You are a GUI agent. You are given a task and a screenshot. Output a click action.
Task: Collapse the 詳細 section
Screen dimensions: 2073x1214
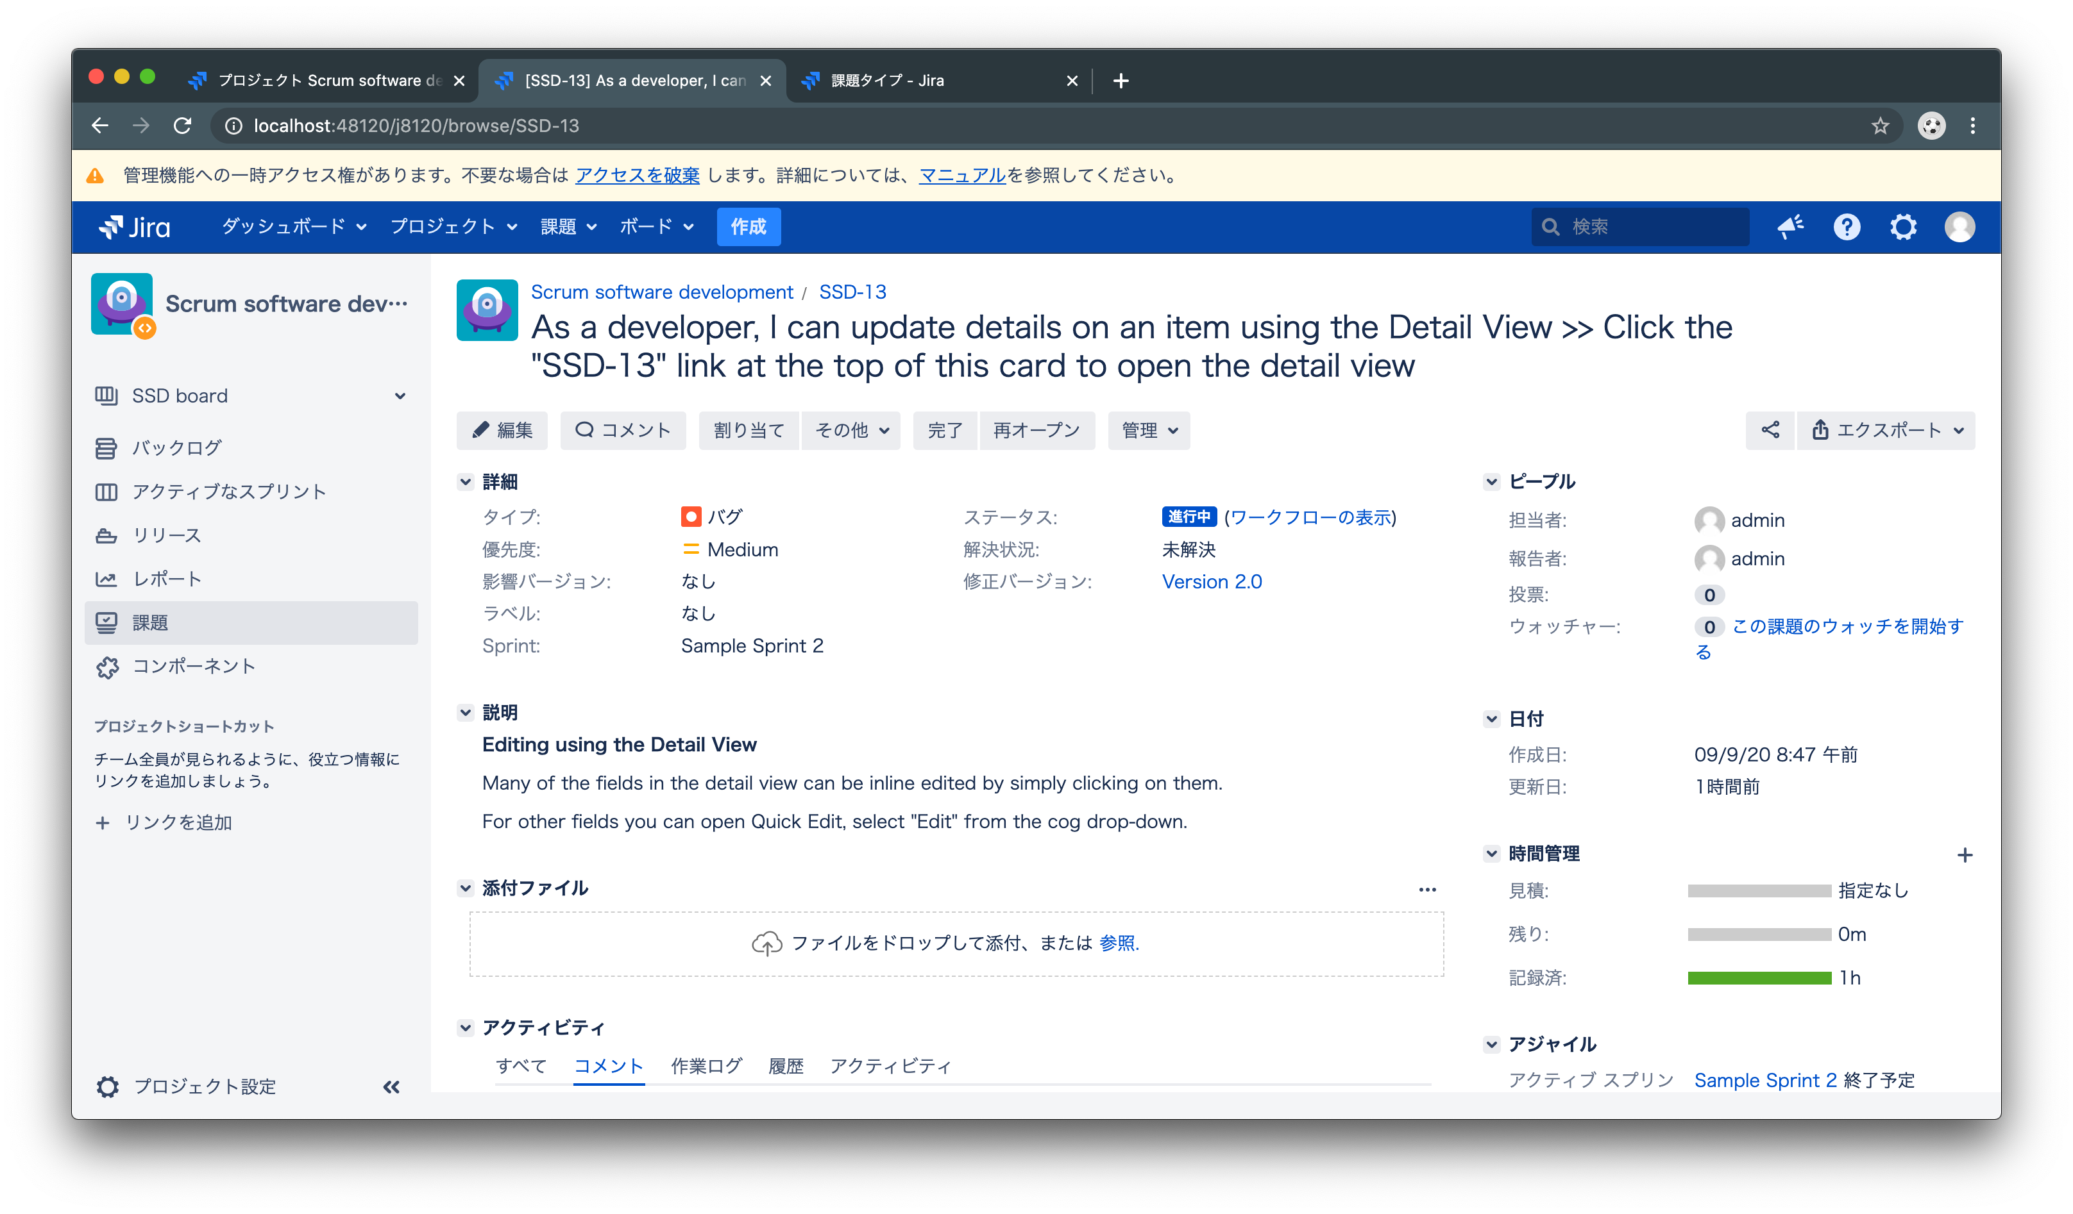pyautogui.click(x=466, y=481)
